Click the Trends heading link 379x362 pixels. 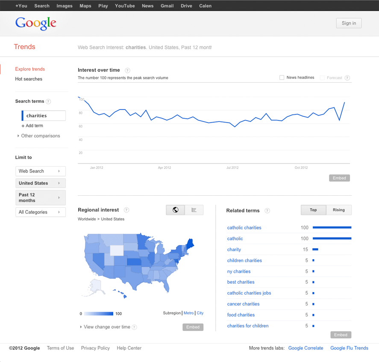click(24, 47)
